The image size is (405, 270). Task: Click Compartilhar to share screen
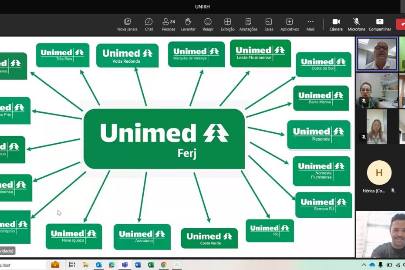pos(380,24)
